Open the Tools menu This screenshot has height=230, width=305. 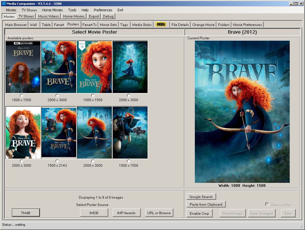tap(72, 10)
